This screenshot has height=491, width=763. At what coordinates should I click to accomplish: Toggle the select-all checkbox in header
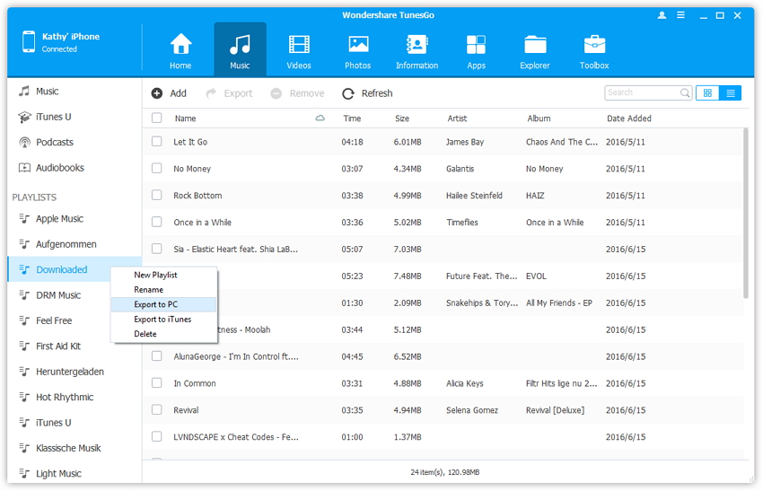157,118
